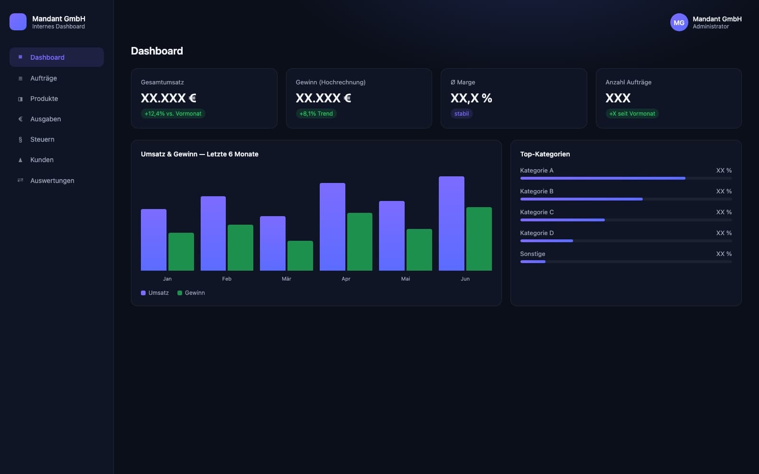Click the +8,1% Trend badge

pos(316,114)
